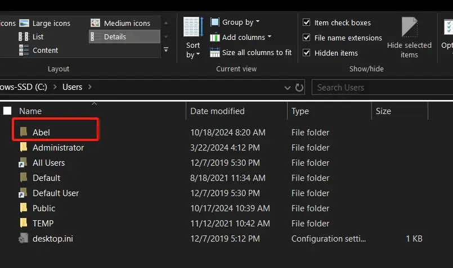
Task: Toggle File name extensions checkbox
Action: tap(307, 38)
